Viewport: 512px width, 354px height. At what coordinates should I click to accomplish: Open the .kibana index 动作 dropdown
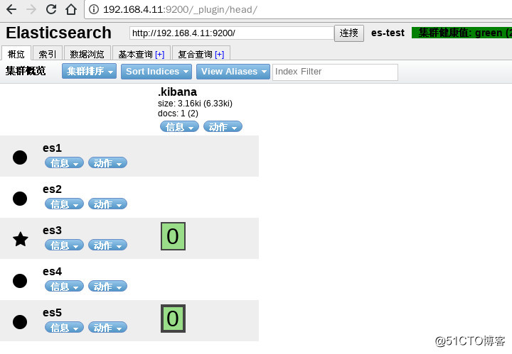tap(223, 127)
